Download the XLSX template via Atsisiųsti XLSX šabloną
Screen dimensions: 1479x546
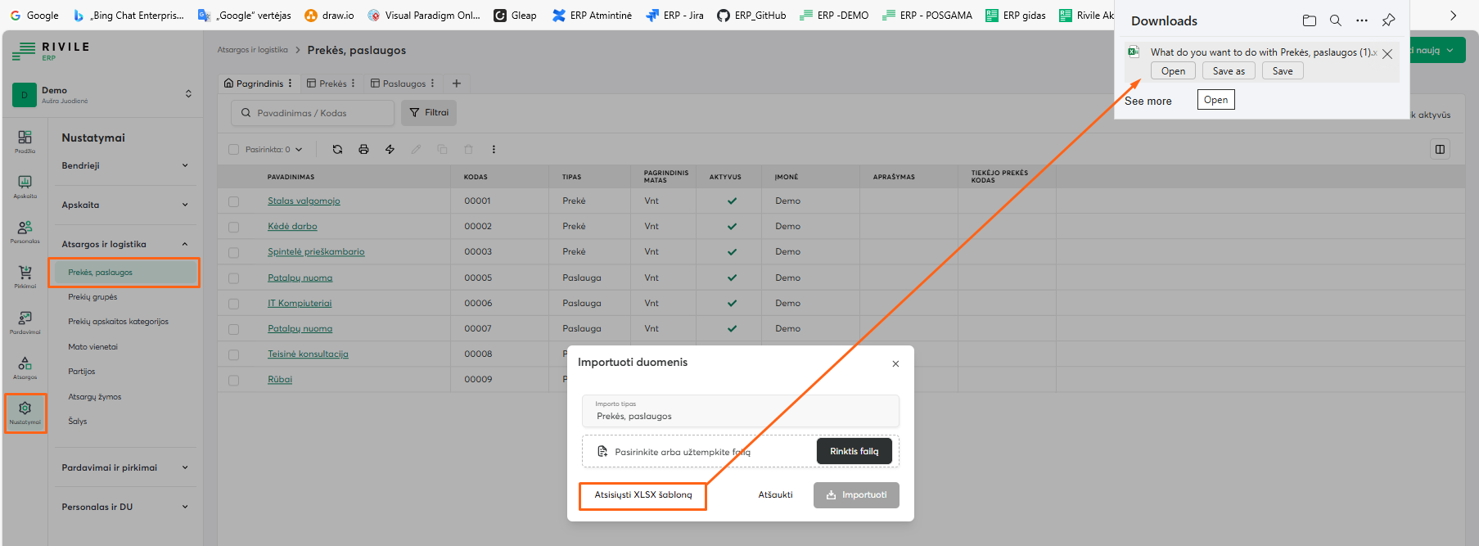pyautogui.click(x=643, y=495)
